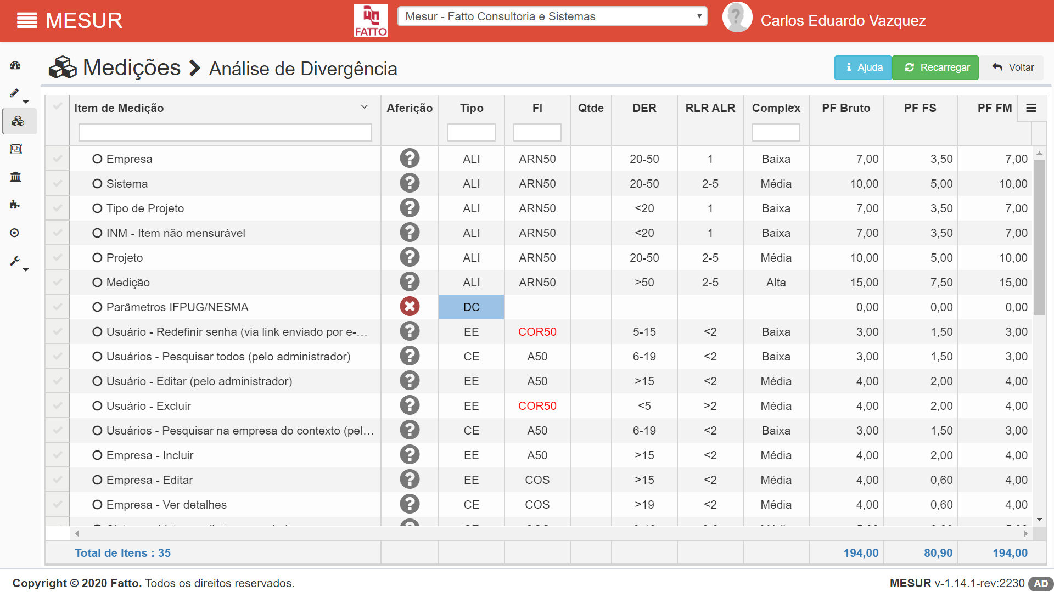Sort by the Qtde column header
Screen dimensions: 1054x592
[x=591, y=108]
